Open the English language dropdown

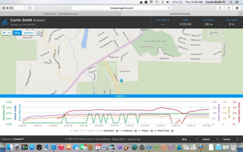coord(210,139)
